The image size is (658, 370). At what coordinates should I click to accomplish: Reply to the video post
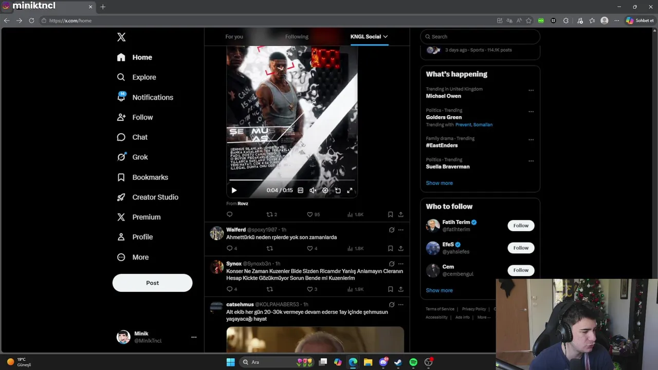coord(230,214)
